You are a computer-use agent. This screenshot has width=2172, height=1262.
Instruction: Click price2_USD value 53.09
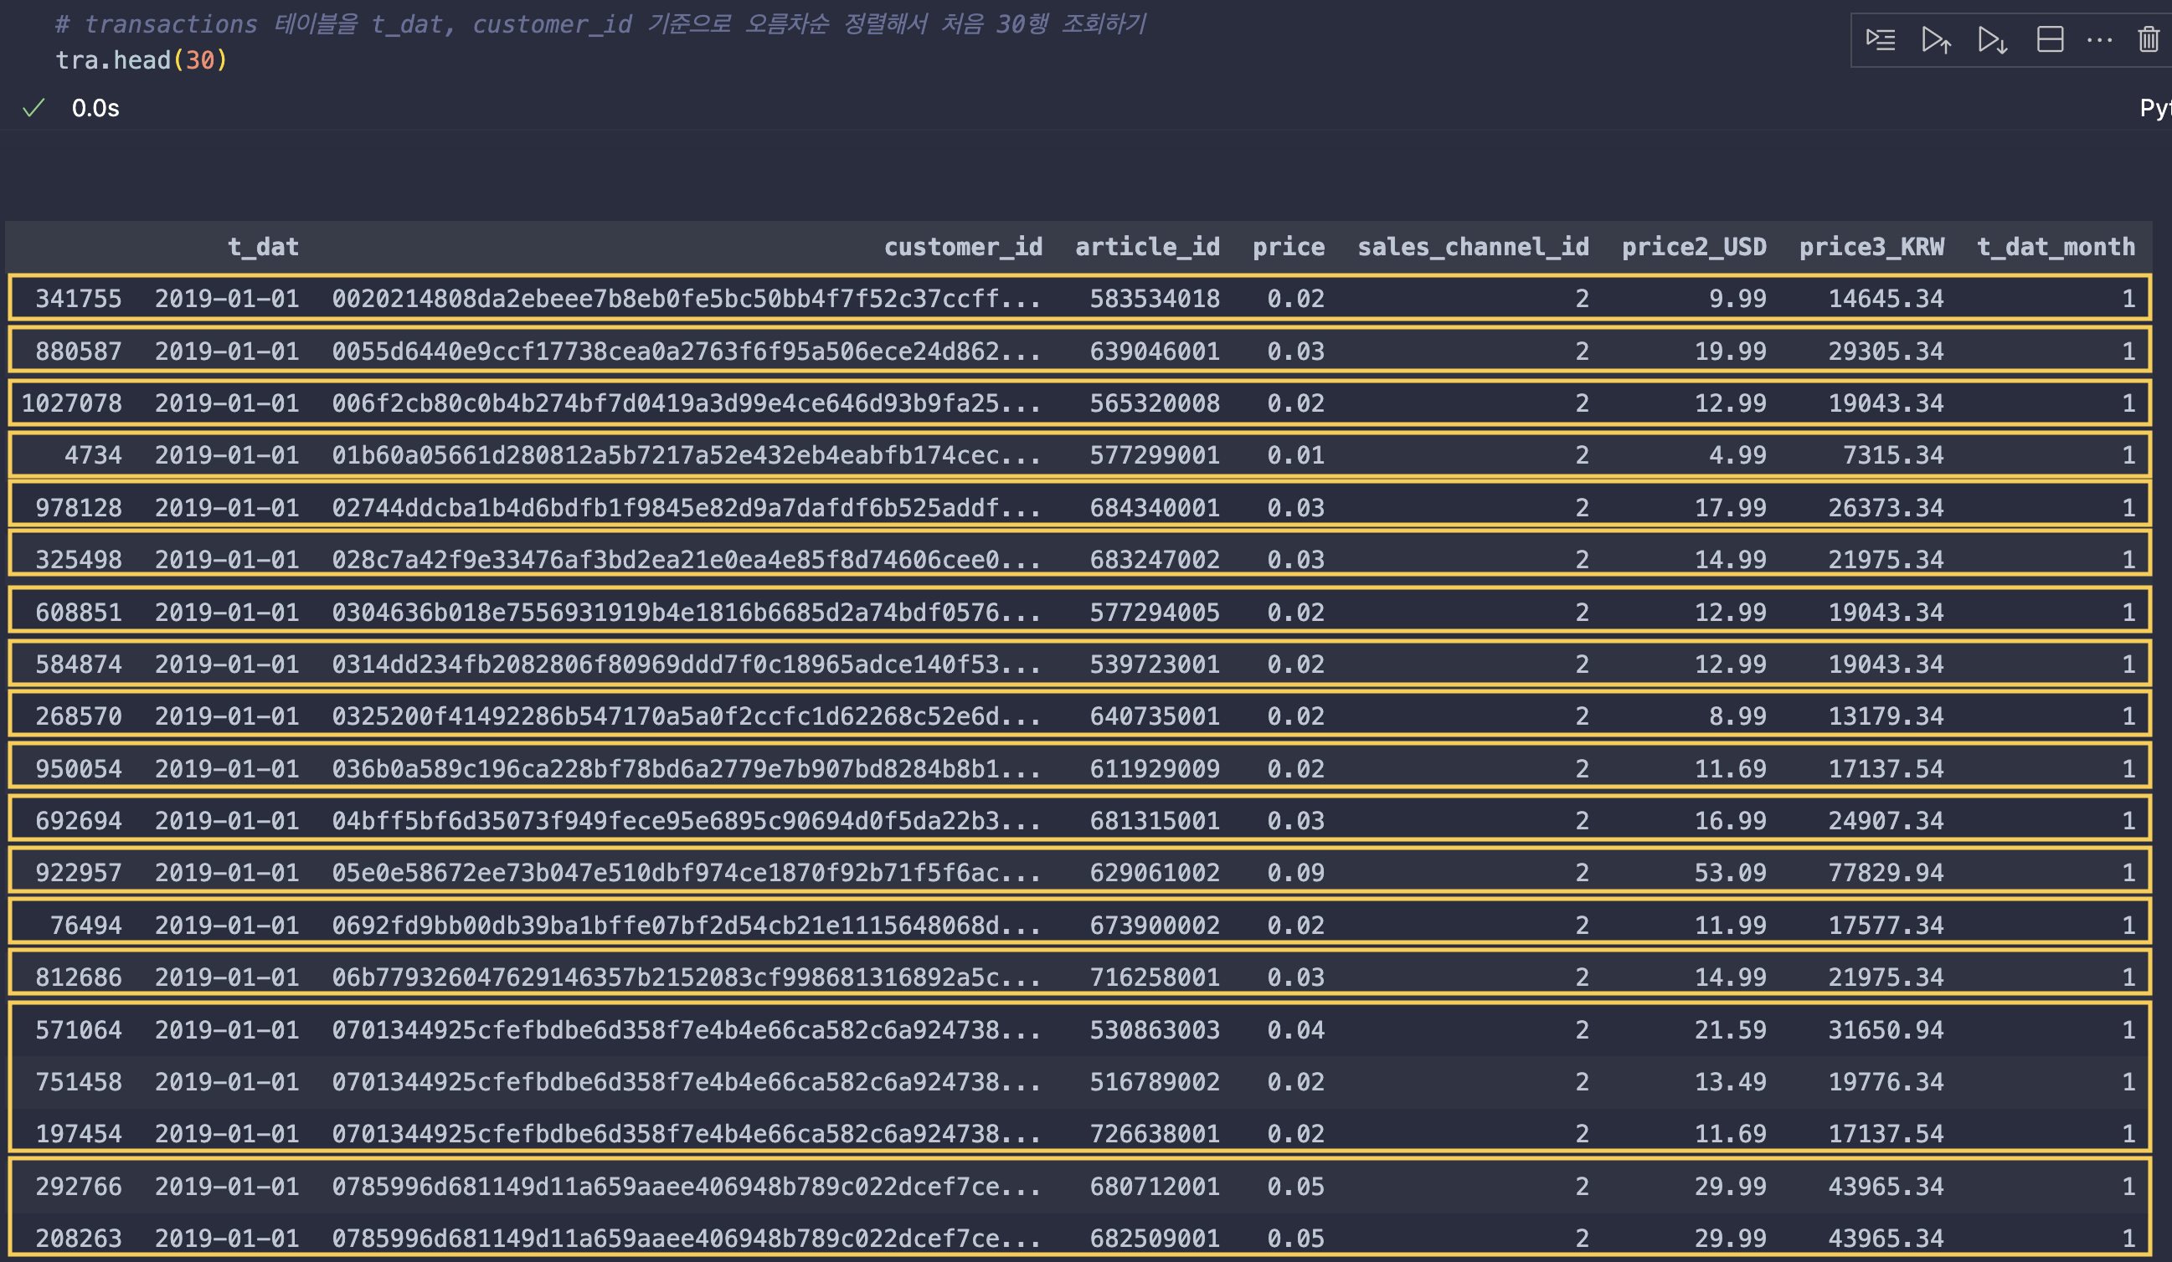(1730, 873)
